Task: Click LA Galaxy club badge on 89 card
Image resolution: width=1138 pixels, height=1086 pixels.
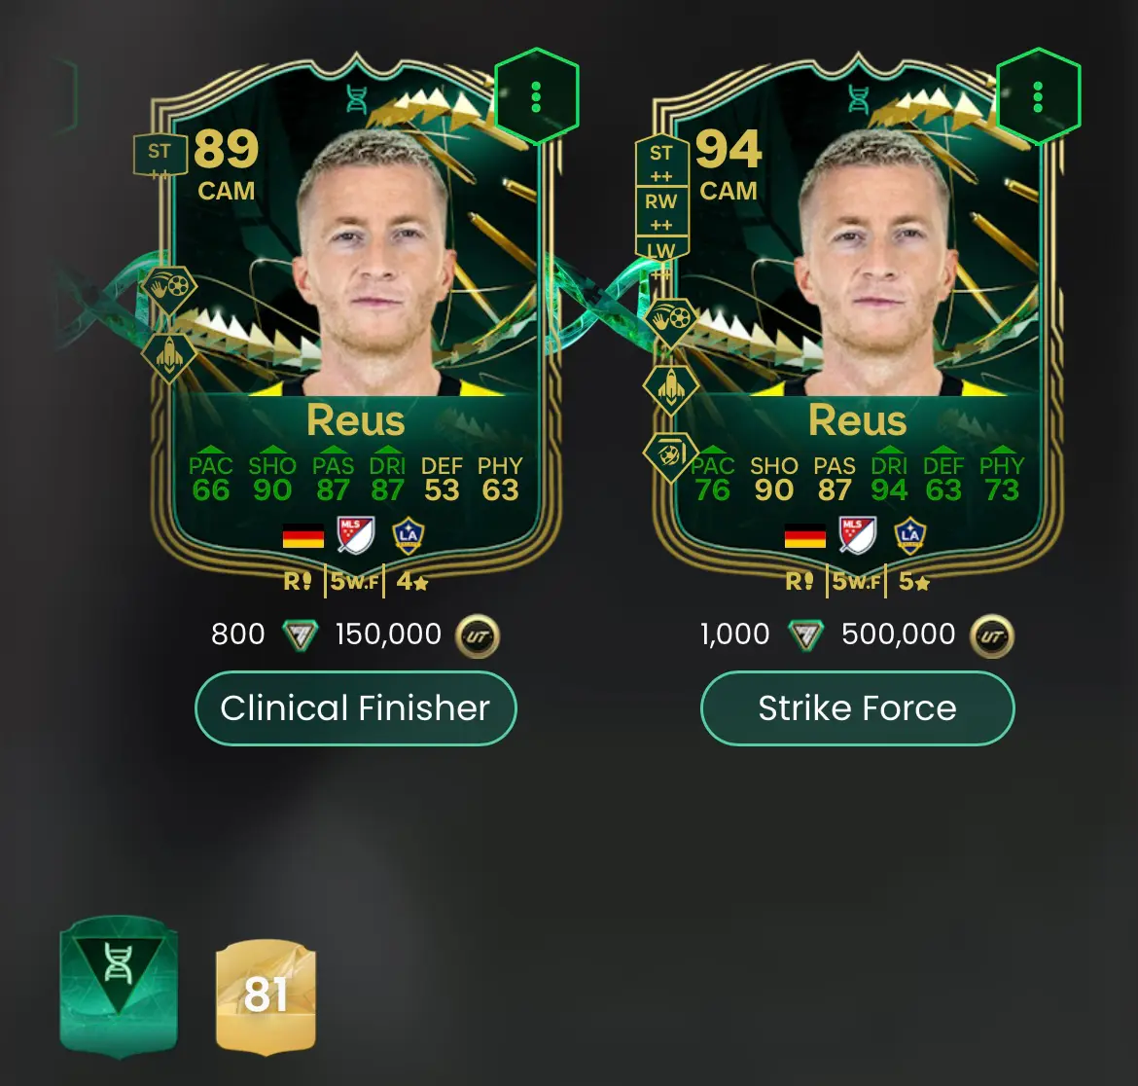Action: coord(408,536)
